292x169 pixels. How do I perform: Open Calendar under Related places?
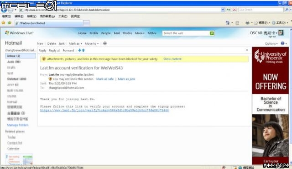[x=13, y=148]
